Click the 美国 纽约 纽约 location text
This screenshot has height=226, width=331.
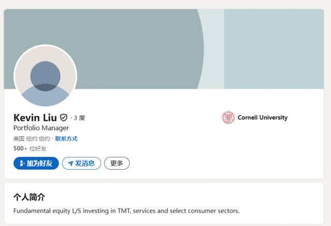32,139
